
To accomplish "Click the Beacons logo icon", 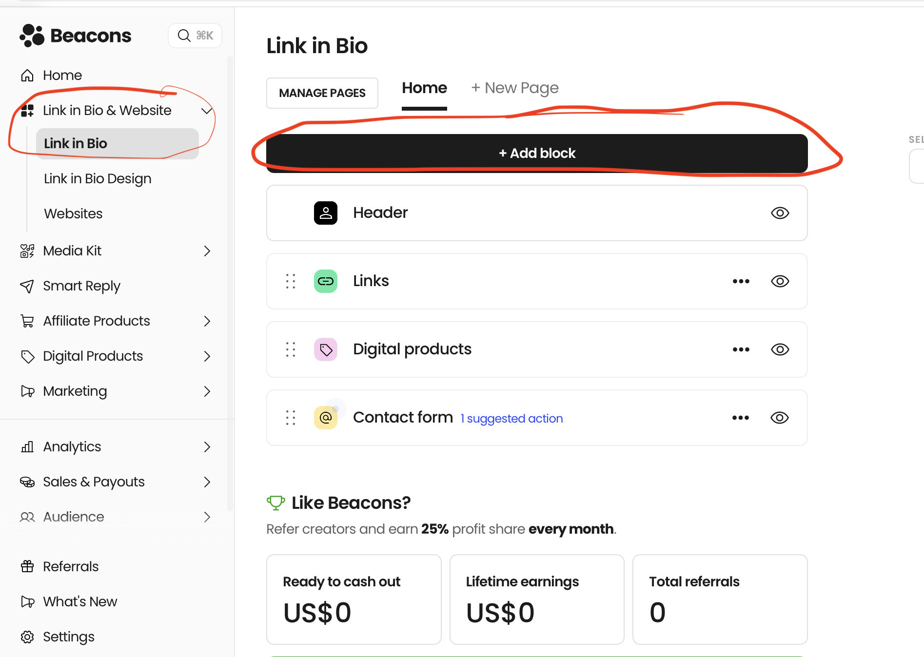I will 32,36.
